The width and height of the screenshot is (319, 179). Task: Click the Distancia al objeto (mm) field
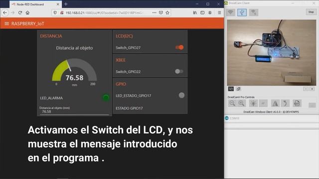point(74,111)
